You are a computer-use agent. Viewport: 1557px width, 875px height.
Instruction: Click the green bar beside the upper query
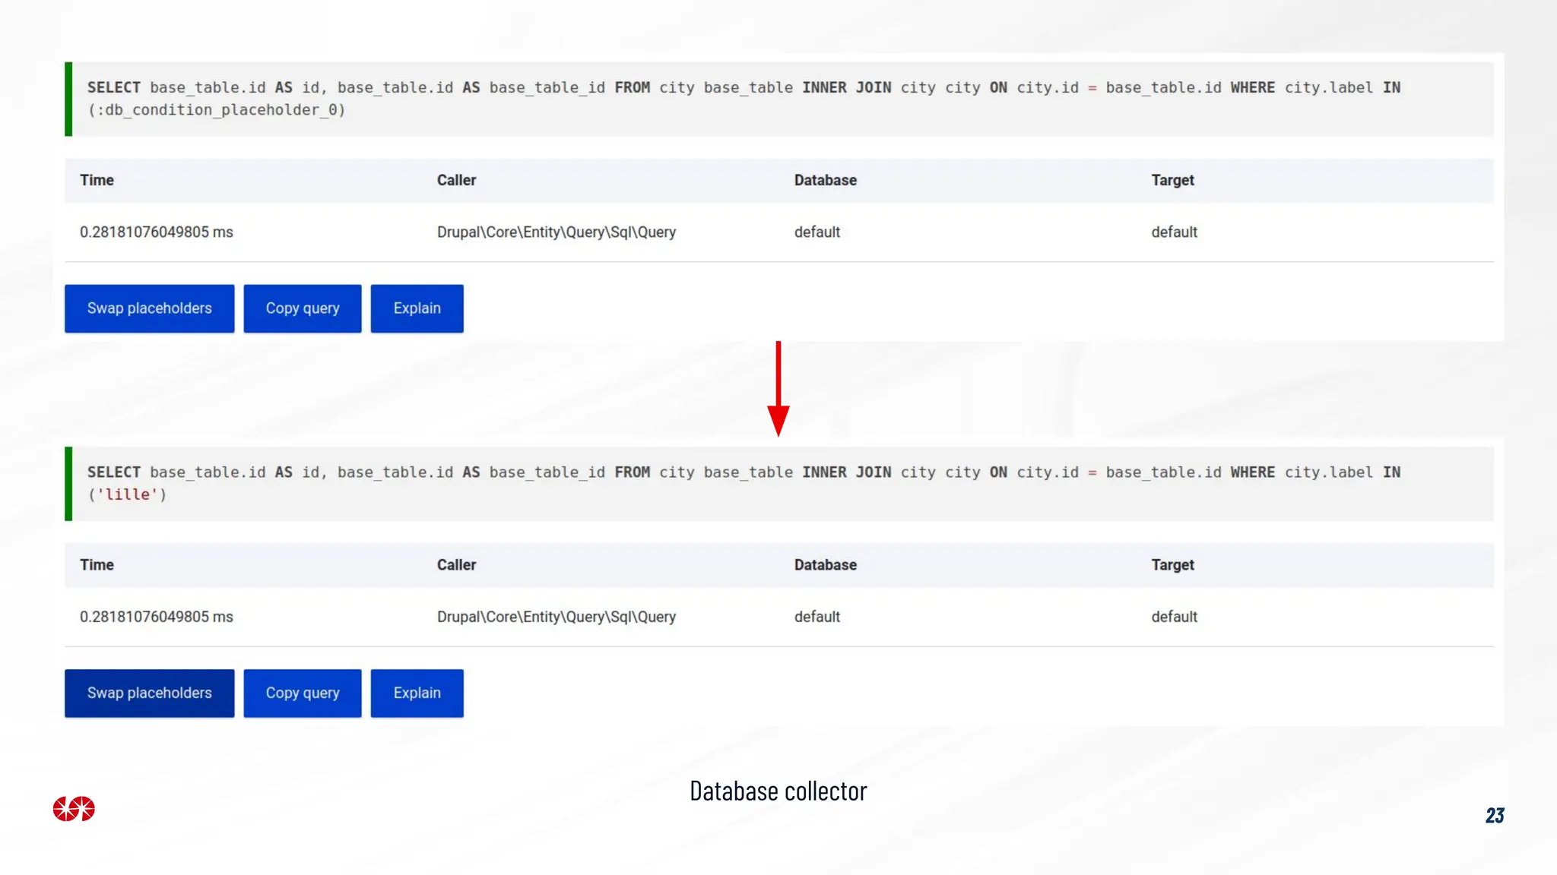[x=68, y=99]
